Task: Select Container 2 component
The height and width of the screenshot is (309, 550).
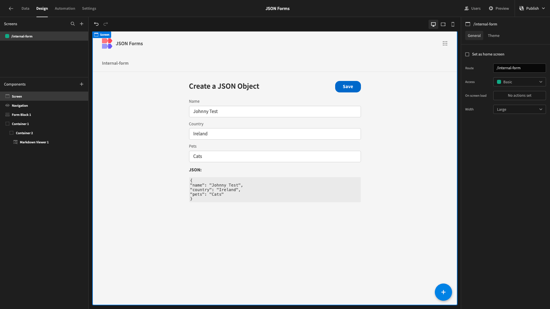Action: (44, 133)
